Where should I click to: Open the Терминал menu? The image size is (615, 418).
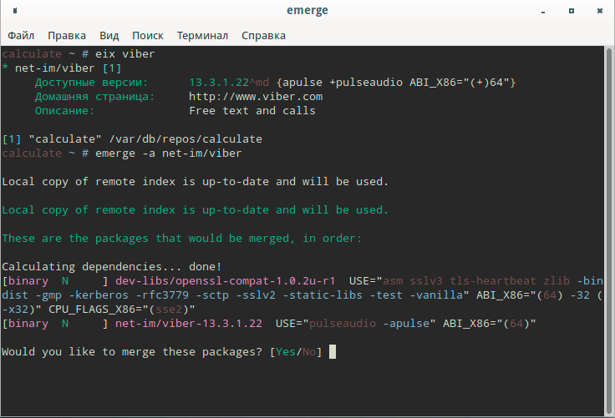pos(202,36)
